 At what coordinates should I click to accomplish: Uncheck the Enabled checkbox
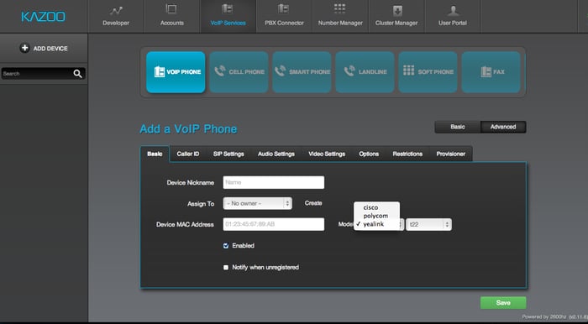[226, 246]
